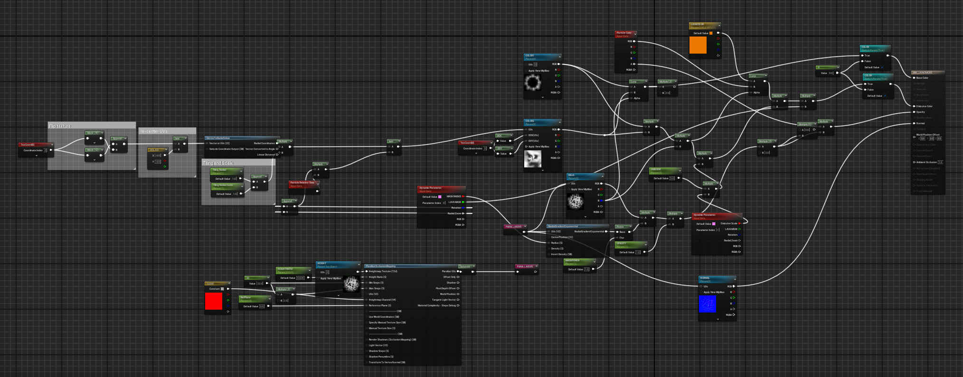Click the CenterPosition (V2) input pin
This screenshot has width=963, height=377.
pos(549,237)
